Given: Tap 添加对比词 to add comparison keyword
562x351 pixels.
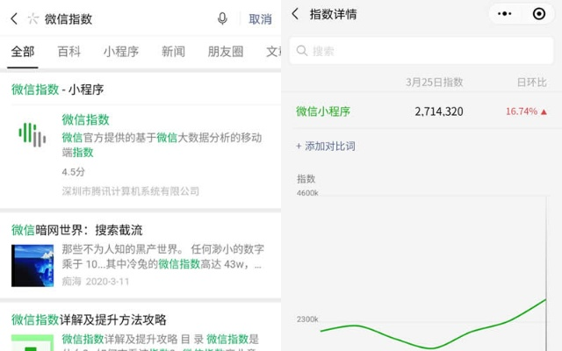Looking at the screenshot, I should click(325, 146).
